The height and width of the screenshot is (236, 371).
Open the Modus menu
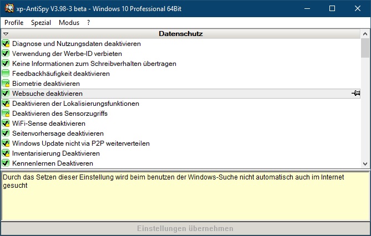(69, 23)
